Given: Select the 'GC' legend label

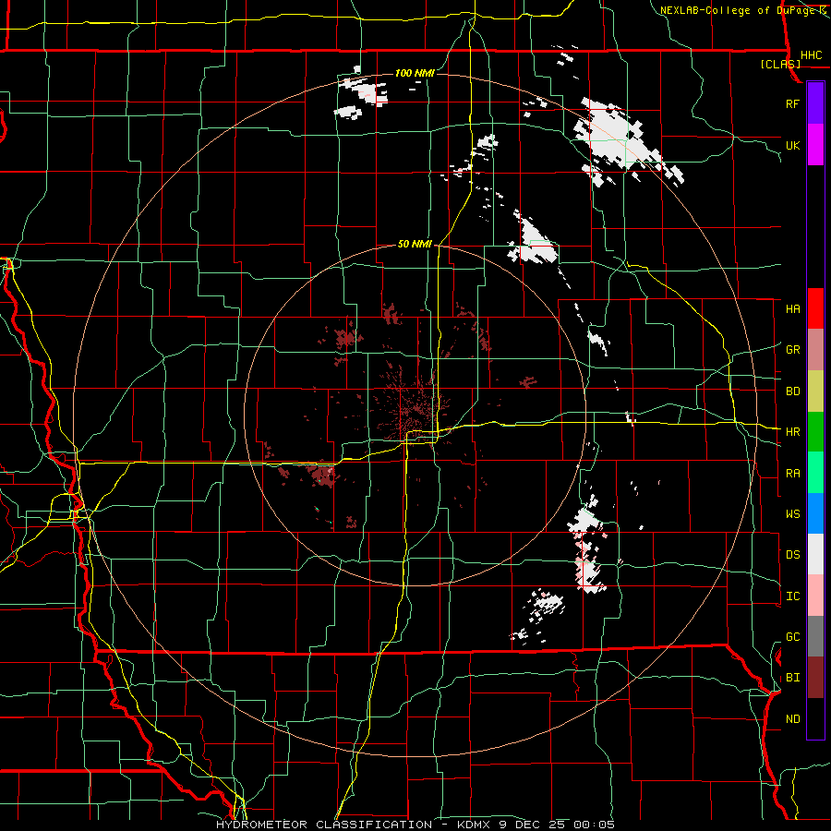Looking at the screenshot, I should click(792, 637).
